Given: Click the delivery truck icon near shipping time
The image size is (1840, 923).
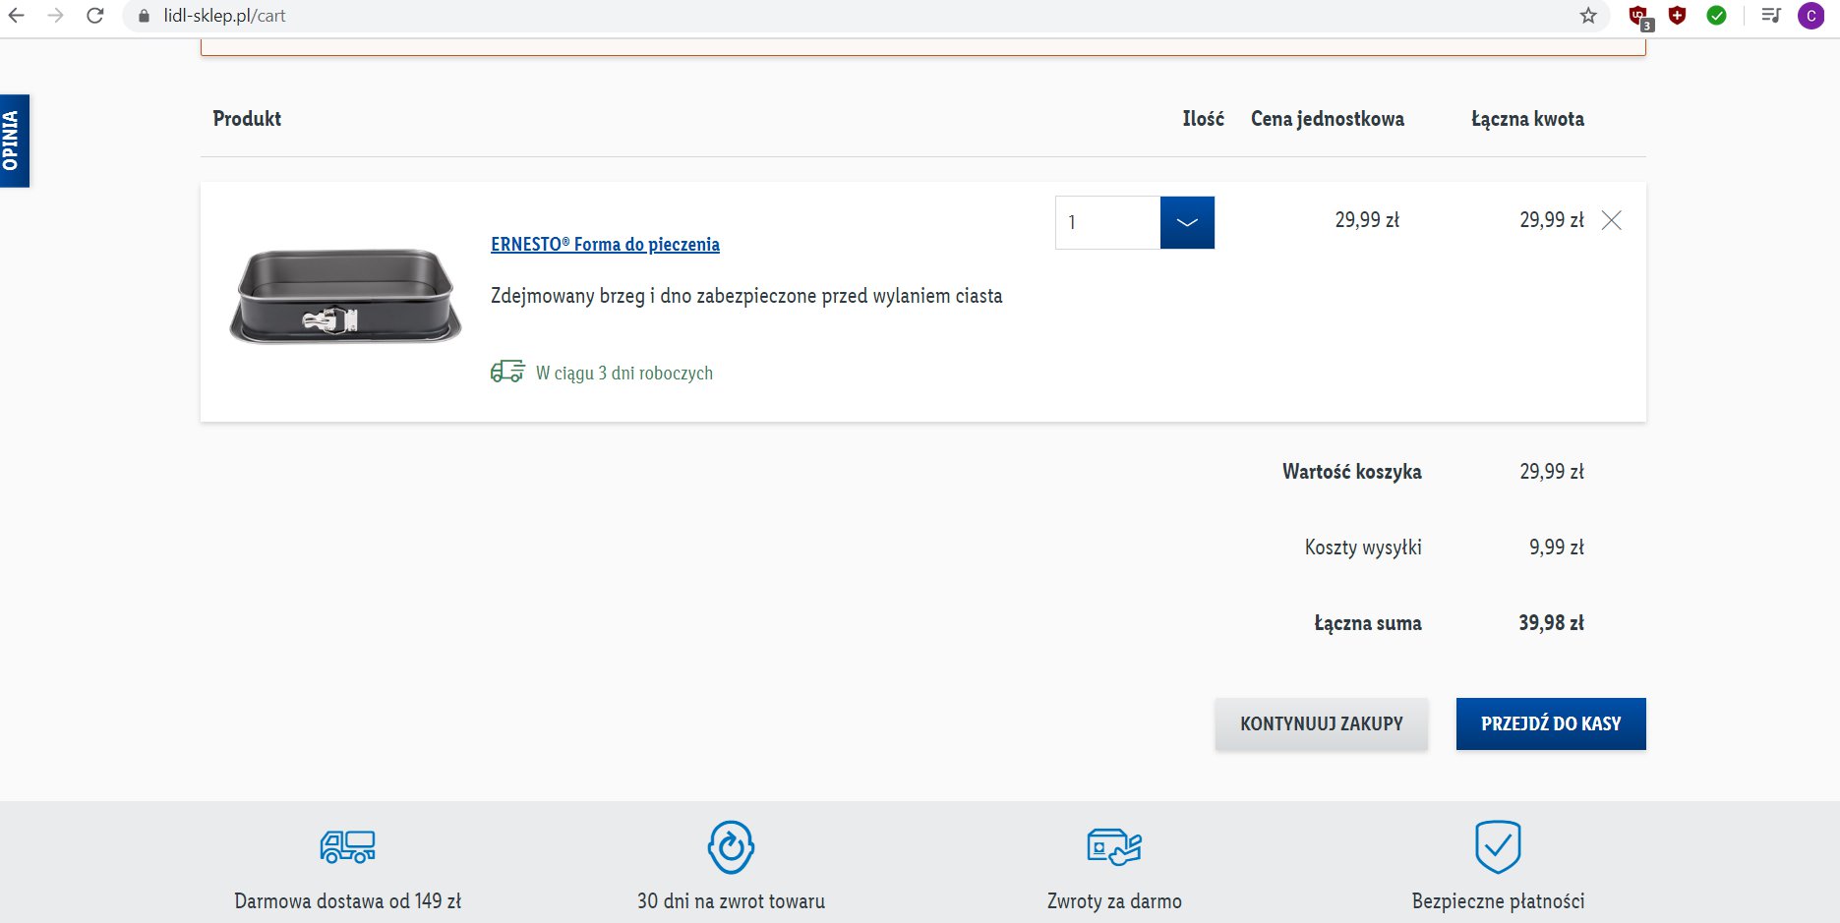Looking at the screenshot, I should [507, 372].
